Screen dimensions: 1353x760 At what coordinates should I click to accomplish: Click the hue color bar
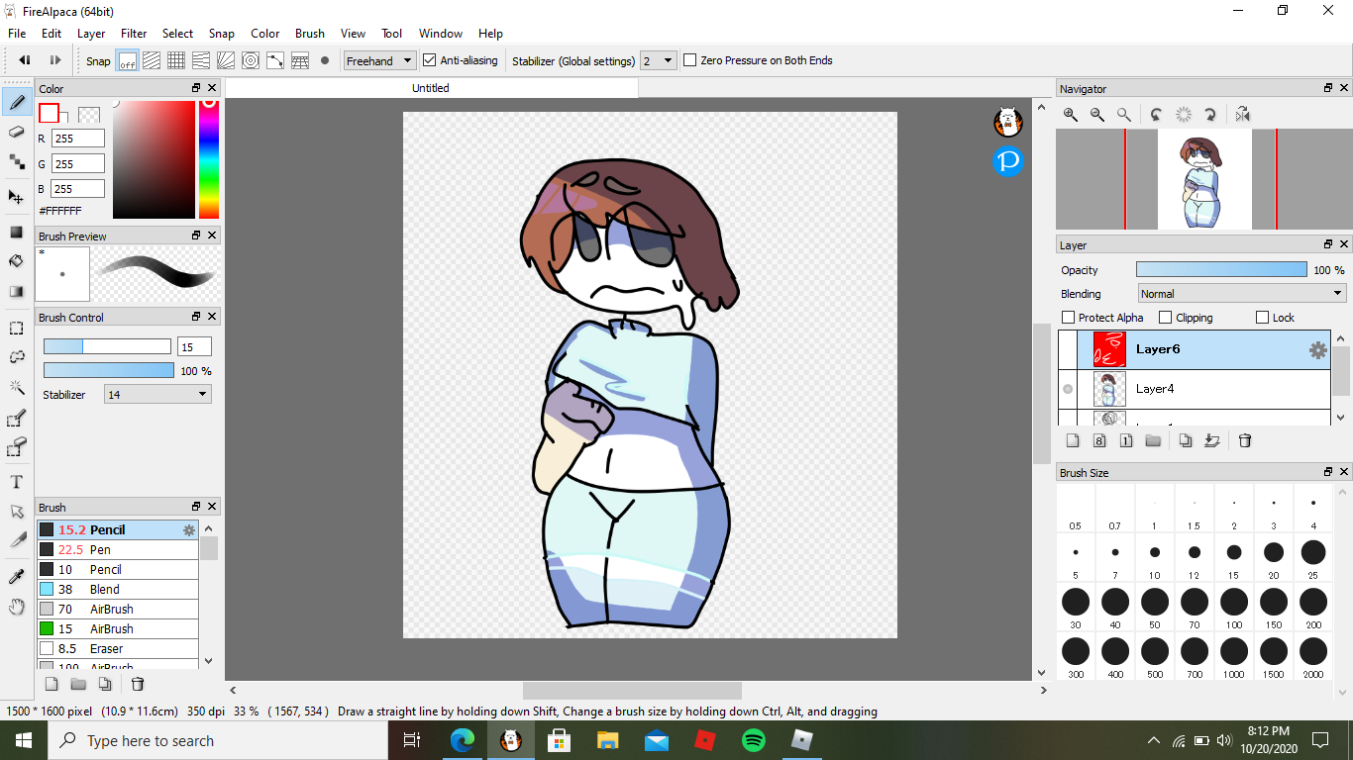[209, 158]
